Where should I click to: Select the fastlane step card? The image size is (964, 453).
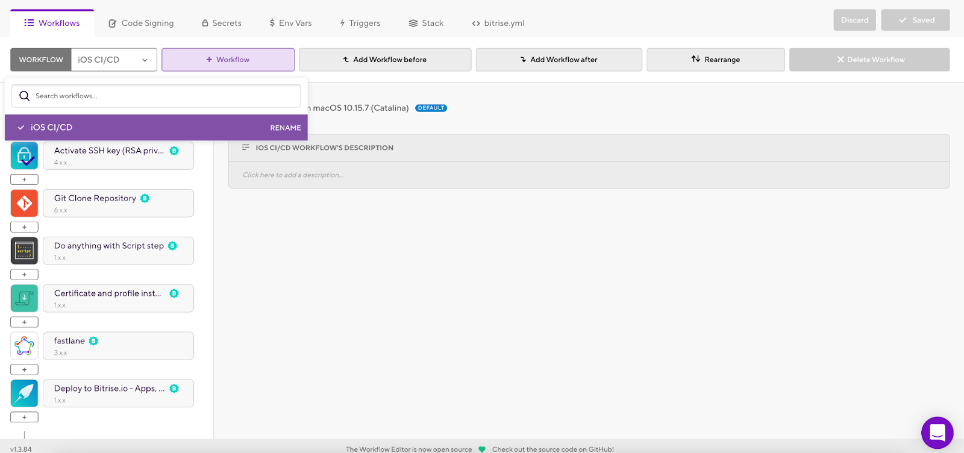pyautogui.click(x=118, y=346)
